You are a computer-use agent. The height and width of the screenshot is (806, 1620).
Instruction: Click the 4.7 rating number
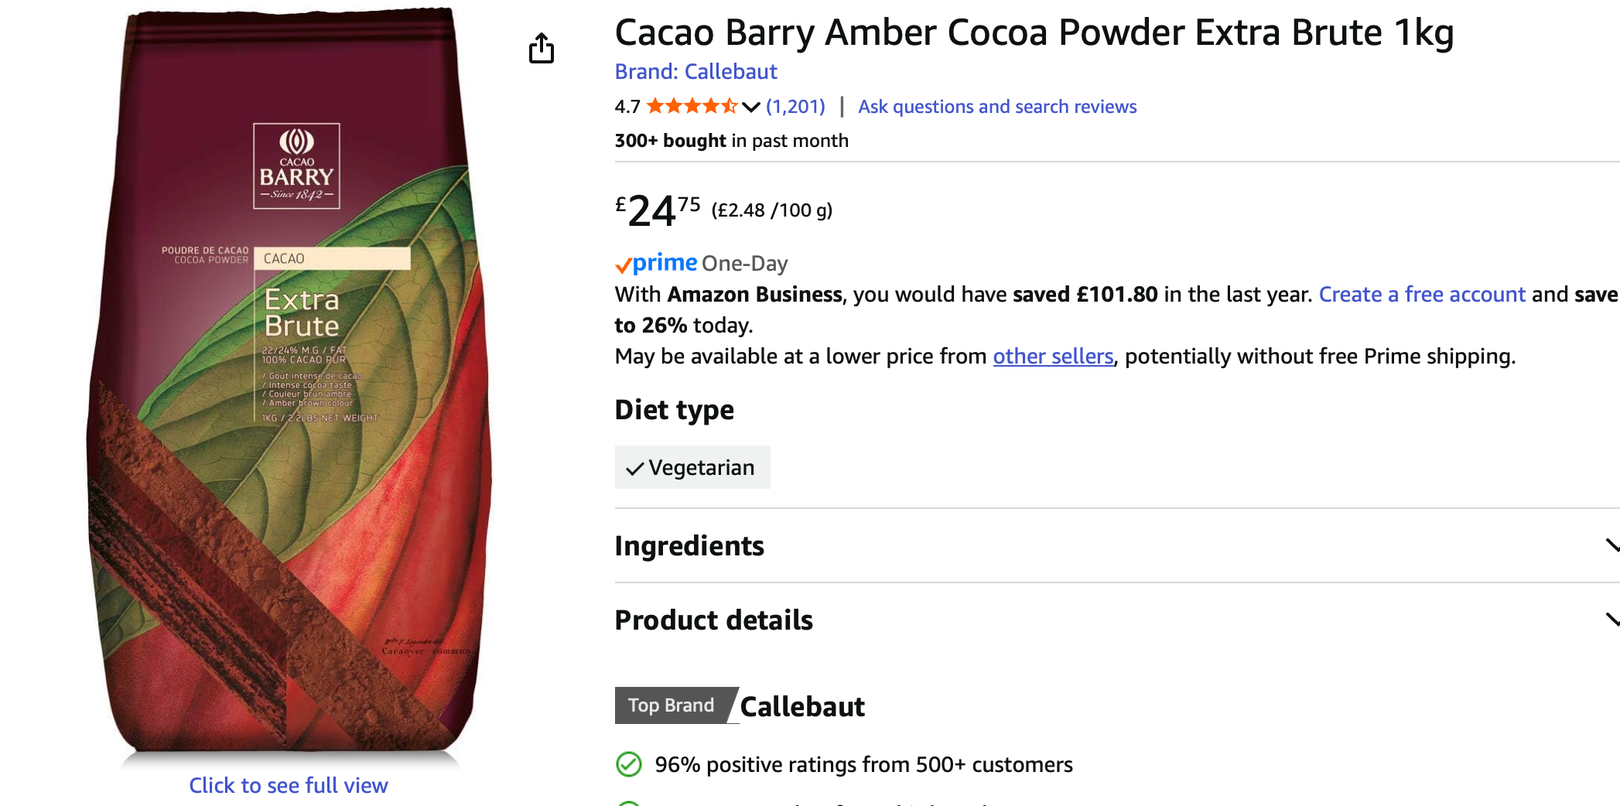[627, 107]
